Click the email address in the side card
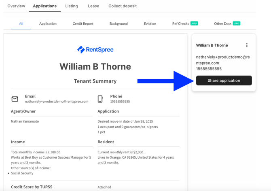Screen dimensions: 271x191 223,60
